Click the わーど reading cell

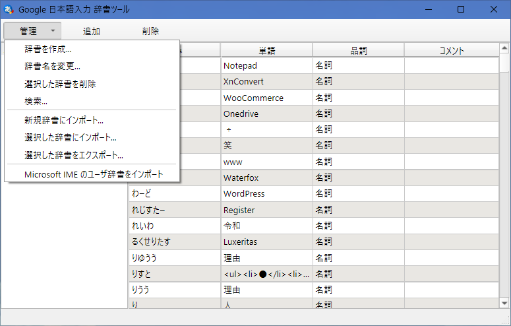tap(175, 194)
